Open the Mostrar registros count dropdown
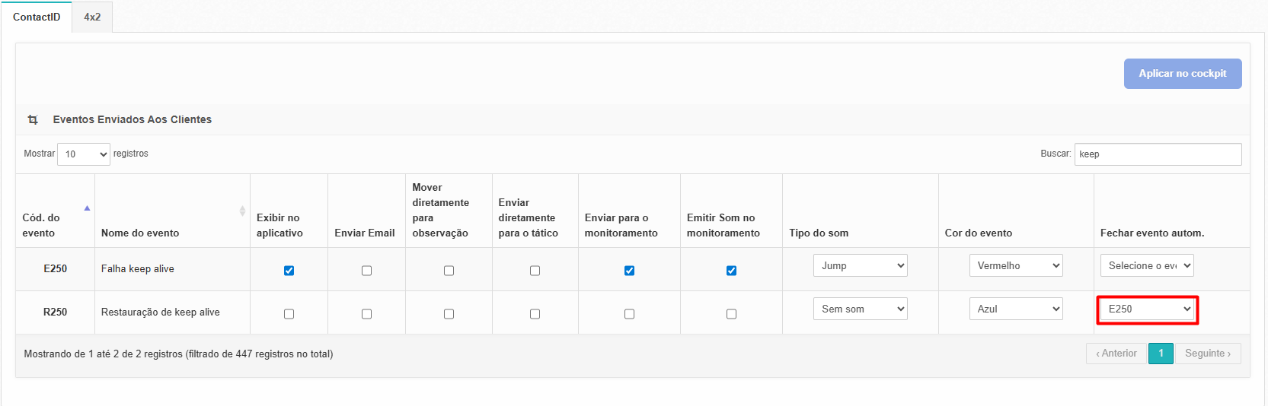Viewport: 1268px width, 406px height. tap(84, 154)
